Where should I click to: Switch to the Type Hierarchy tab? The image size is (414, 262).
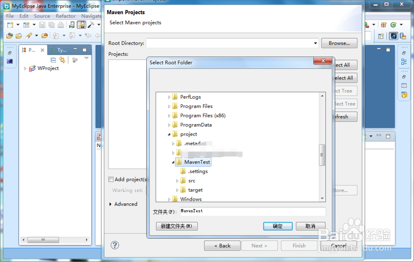(x=59, y=50)
